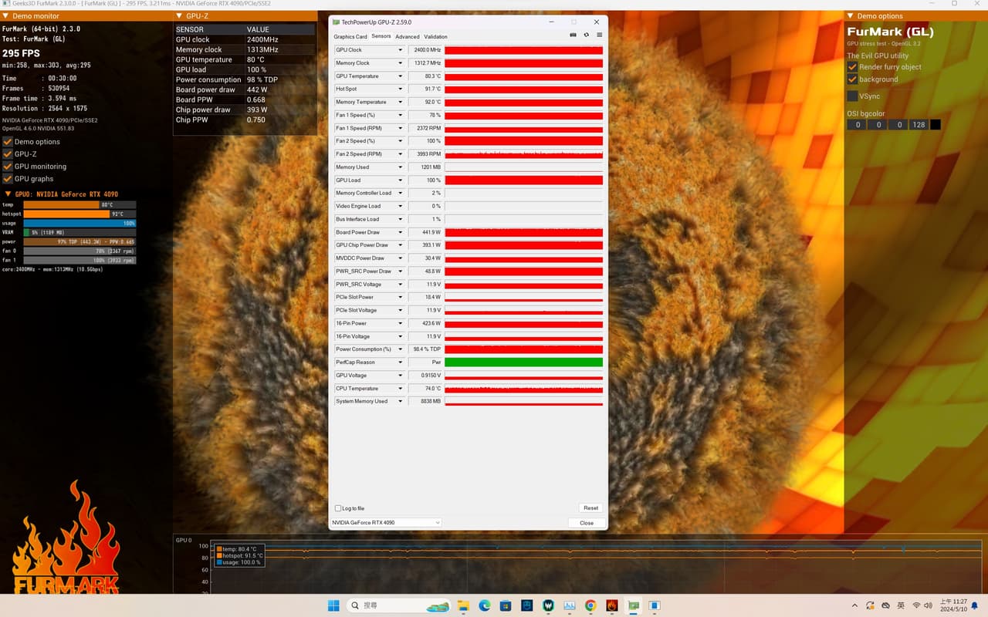Click the Board Power Draw value 441.9 W
The width and height of the screenshot is (988, 617).
click(431, 232)
